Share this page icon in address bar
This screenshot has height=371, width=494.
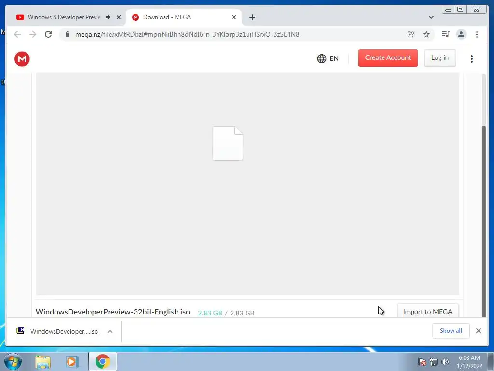411,34
